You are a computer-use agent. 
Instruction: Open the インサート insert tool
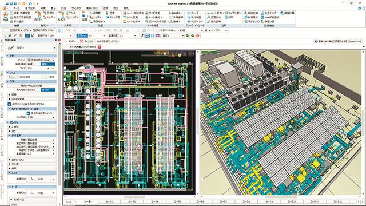click(x=194, y=22)
